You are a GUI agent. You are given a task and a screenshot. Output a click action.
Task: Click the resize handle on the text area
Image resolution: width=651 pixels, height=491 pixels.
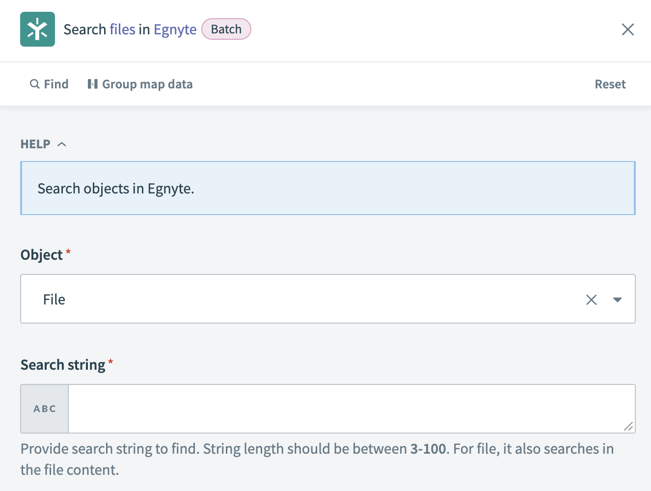click(x=629, y=427)
